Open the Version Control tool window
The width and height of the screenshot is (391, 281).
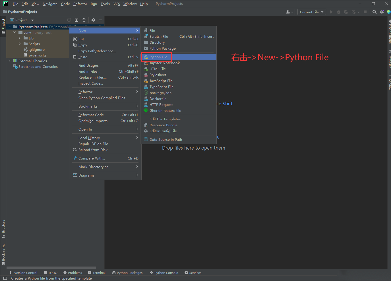[x=24, y=273]
